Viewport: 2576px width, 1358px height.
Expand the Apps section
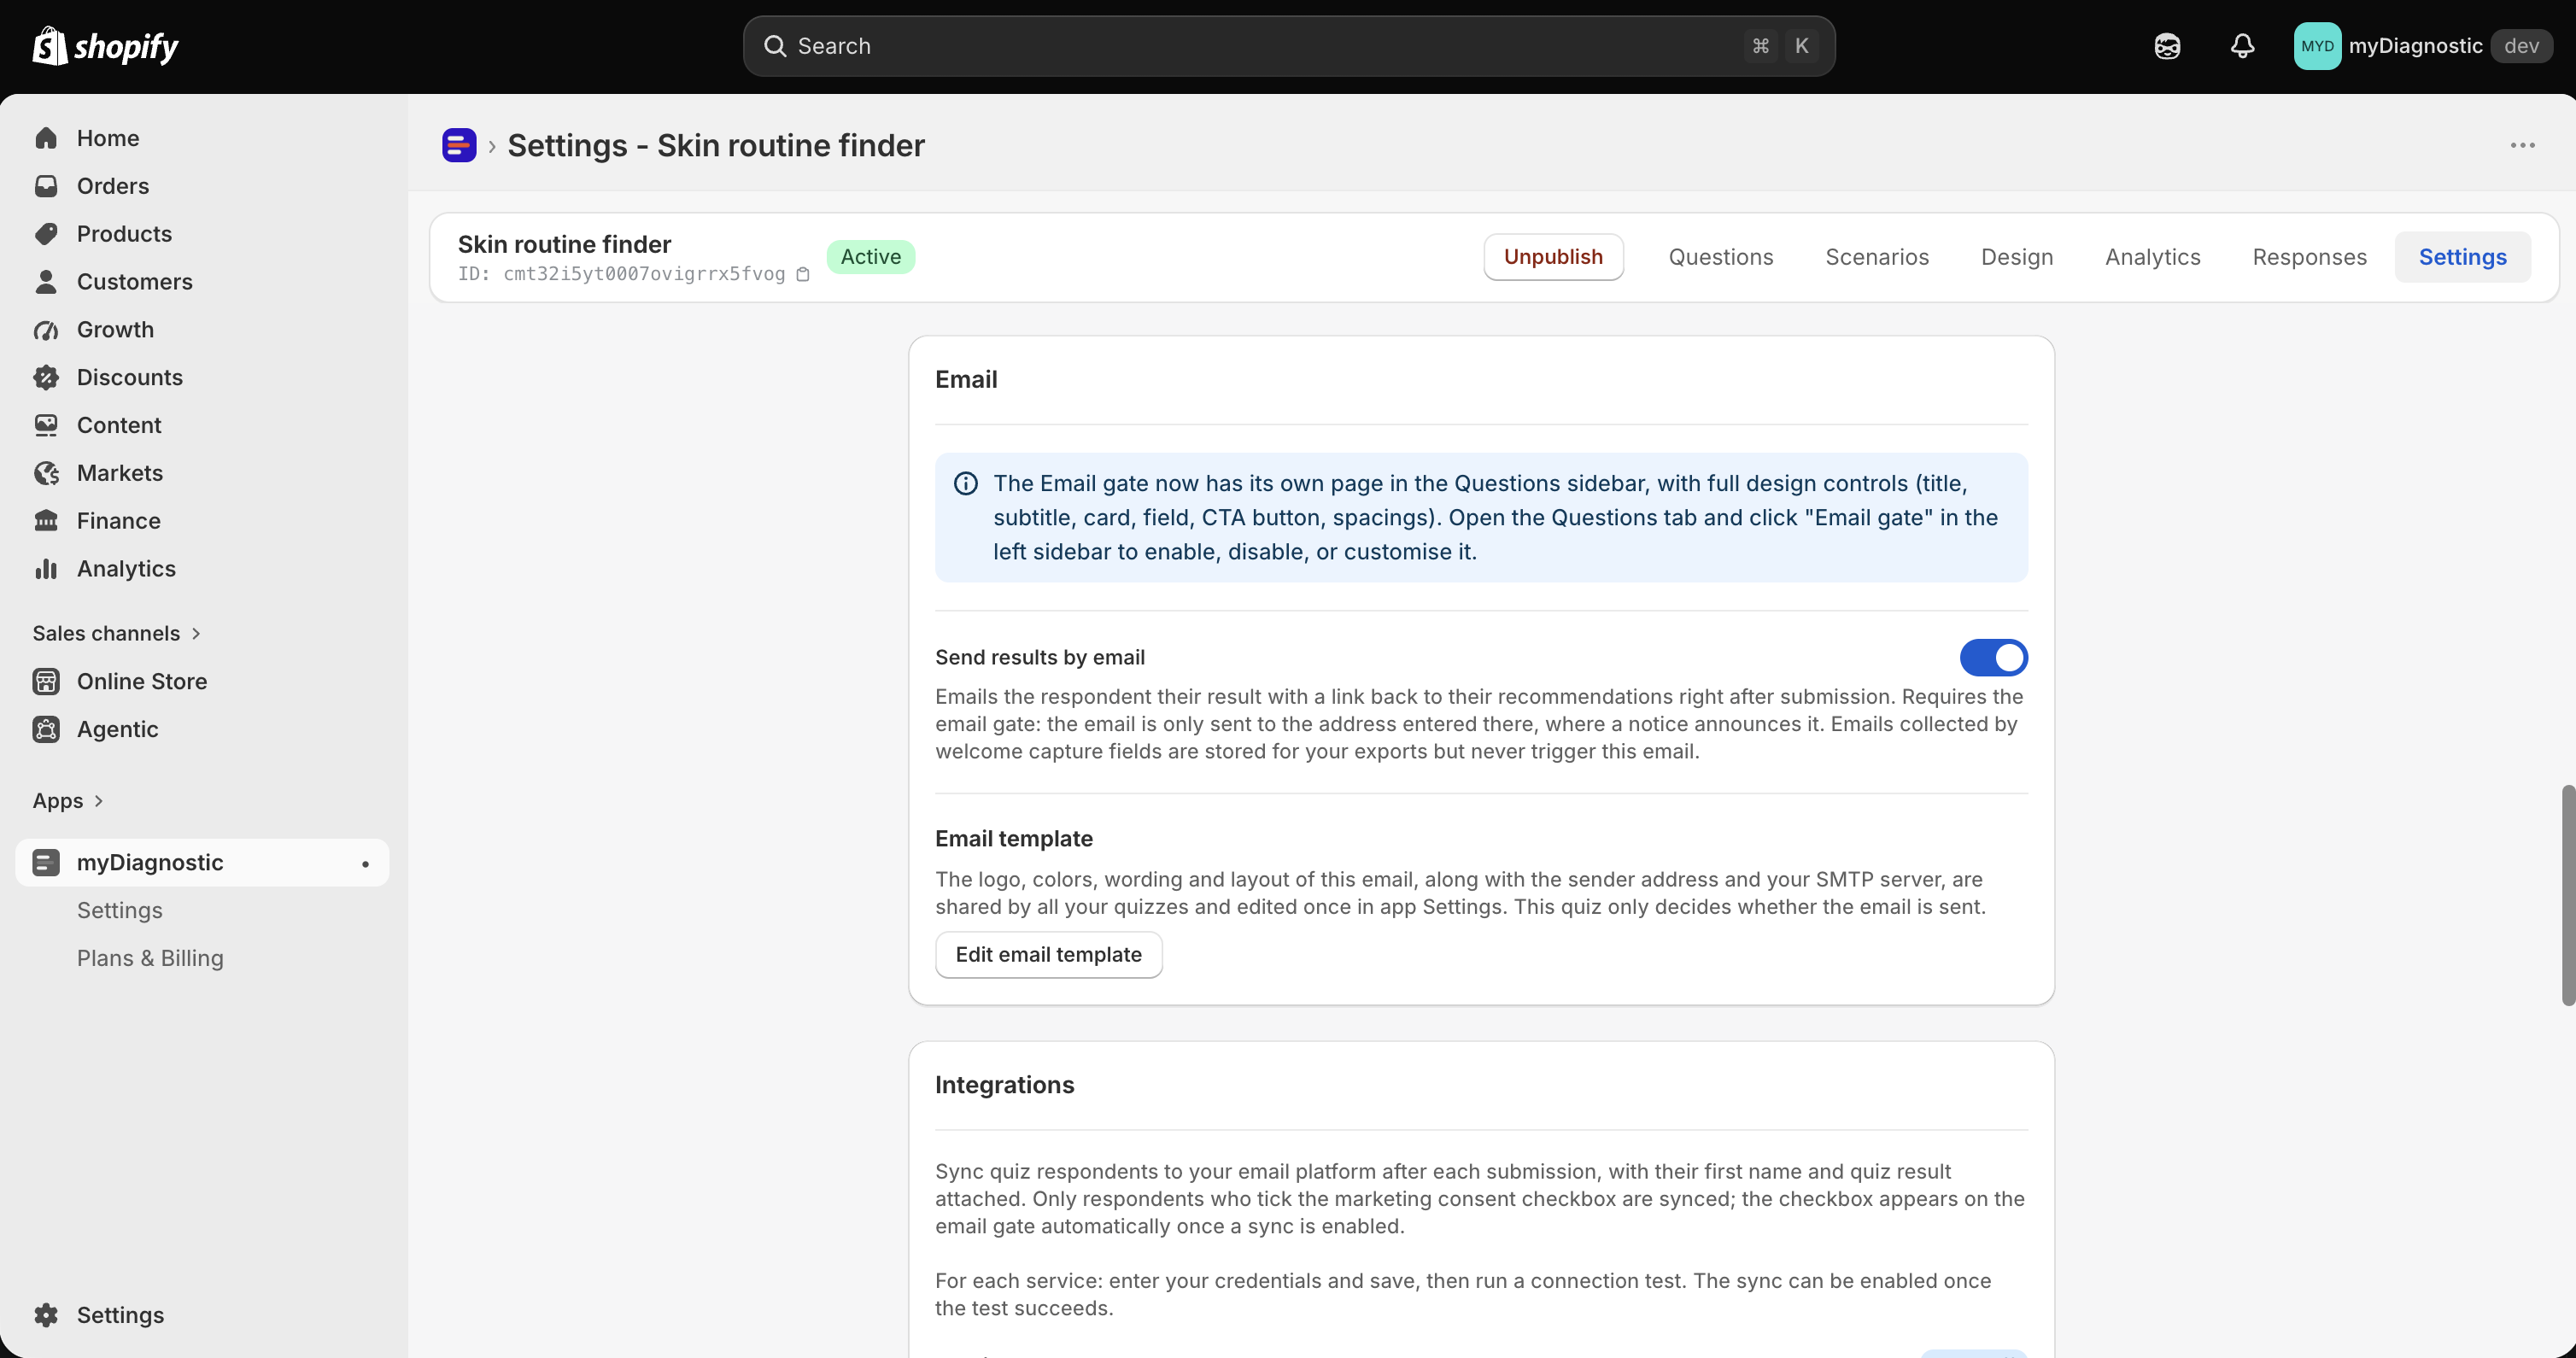click(68, 801)
